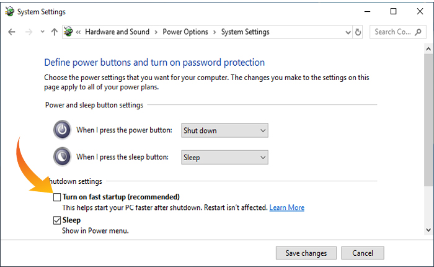Maximize the System Settings window
This screenshot has width=434, height=267.
coord(393,11)
